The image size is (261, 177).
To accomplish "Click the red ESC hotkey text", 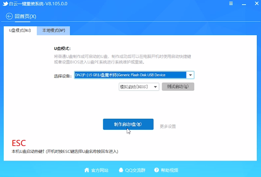I will tap(19, 143).
